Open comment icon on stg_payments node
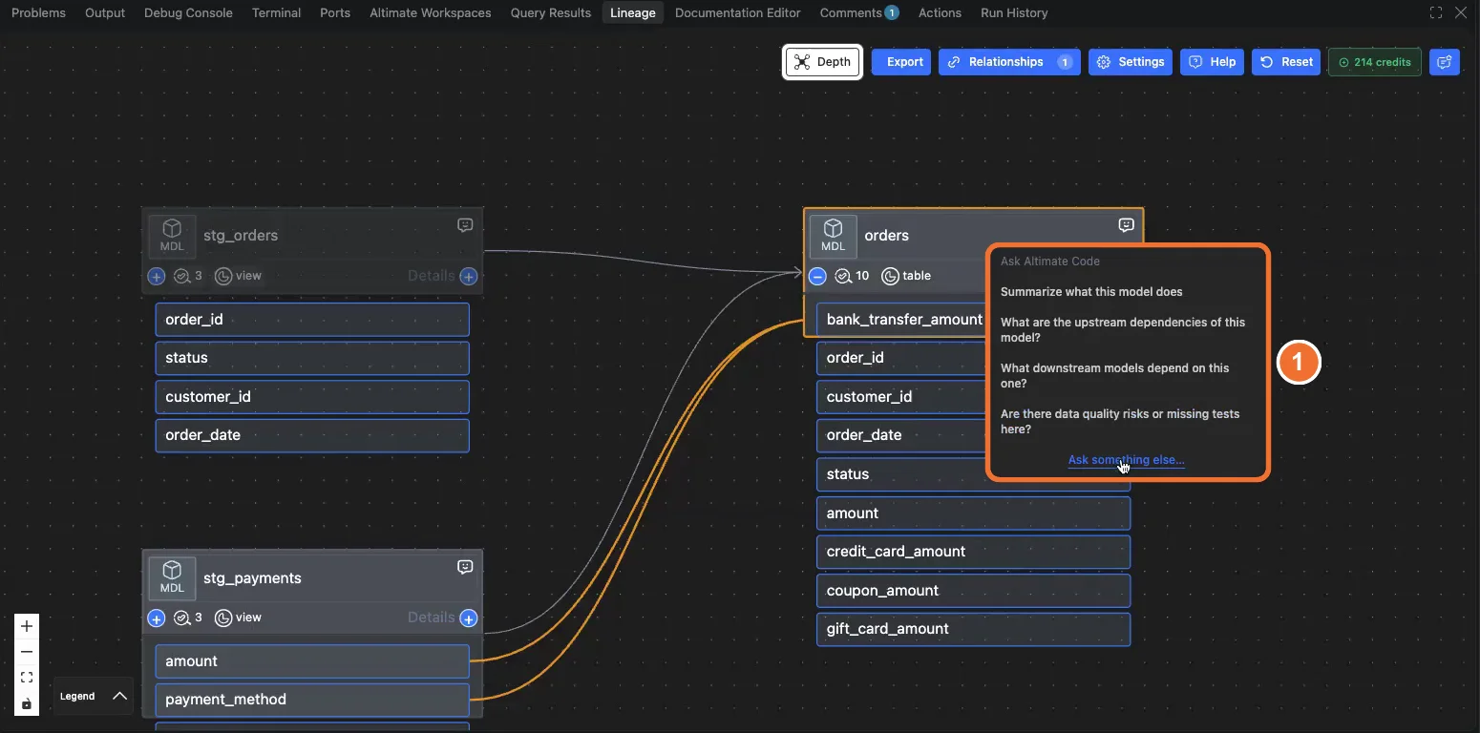This screenshot has height=733, width=1480. pos(465,567)
